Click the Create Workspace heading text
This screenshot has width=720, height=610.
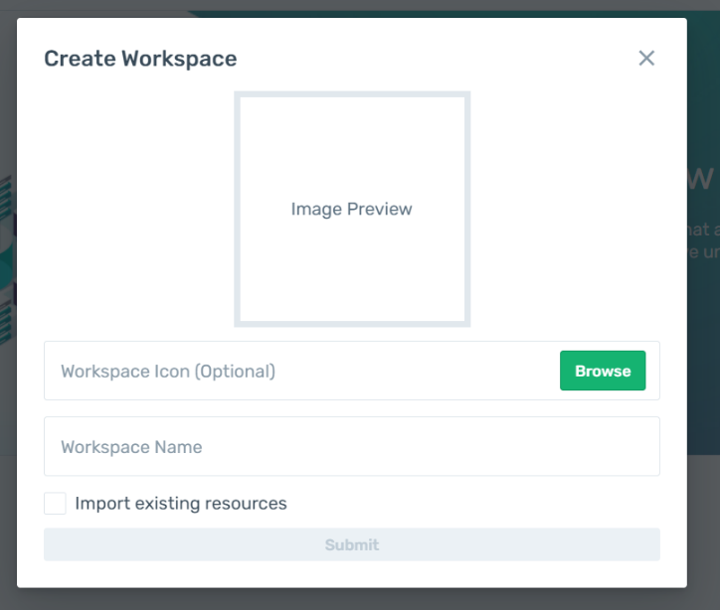tap(140, 59)
